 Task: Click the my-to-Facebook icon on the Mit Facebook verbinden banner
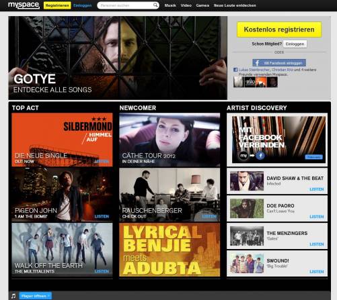pyautogui.click(x=252, y=156)
